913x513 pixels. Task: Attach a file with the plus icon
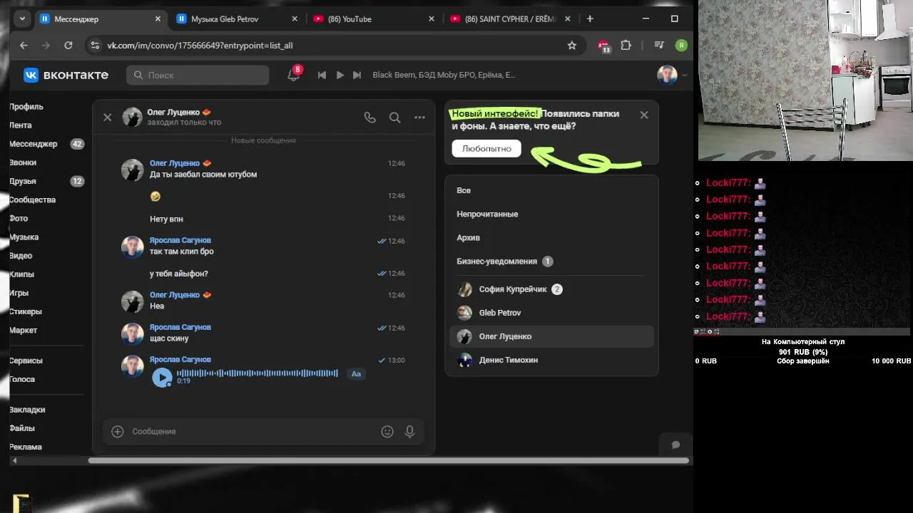click(118, 431)
